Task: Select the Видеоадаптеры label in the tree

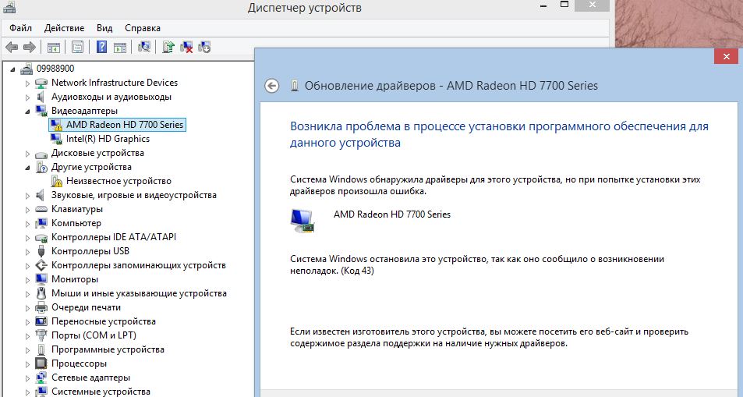Action: tap(84, 111)
